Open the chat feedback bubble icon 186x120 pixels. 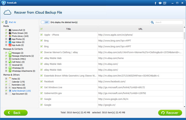pyautogui.click(x=160, y=3)
